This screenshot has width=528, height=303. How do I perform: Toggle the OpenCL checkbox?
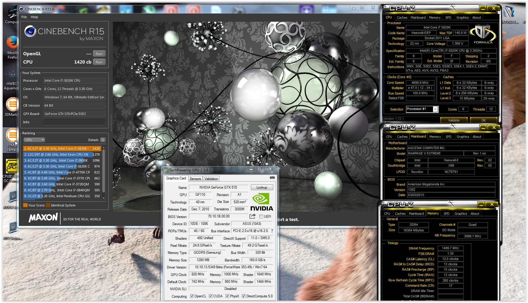(x=192, y=296)
